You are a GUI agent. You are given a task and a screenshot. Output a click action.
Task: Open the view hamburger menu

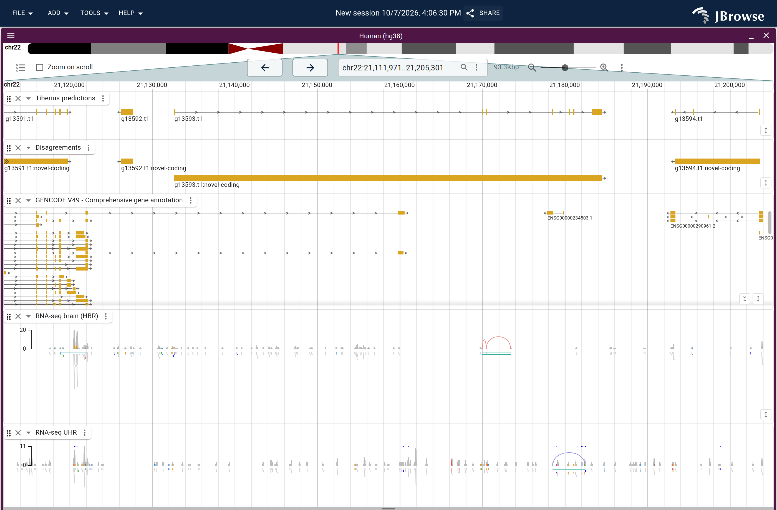(11, 35)
